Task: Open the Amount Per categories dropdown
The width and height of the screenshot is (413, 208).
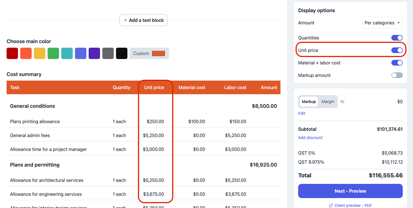Action: pos(382,23)
